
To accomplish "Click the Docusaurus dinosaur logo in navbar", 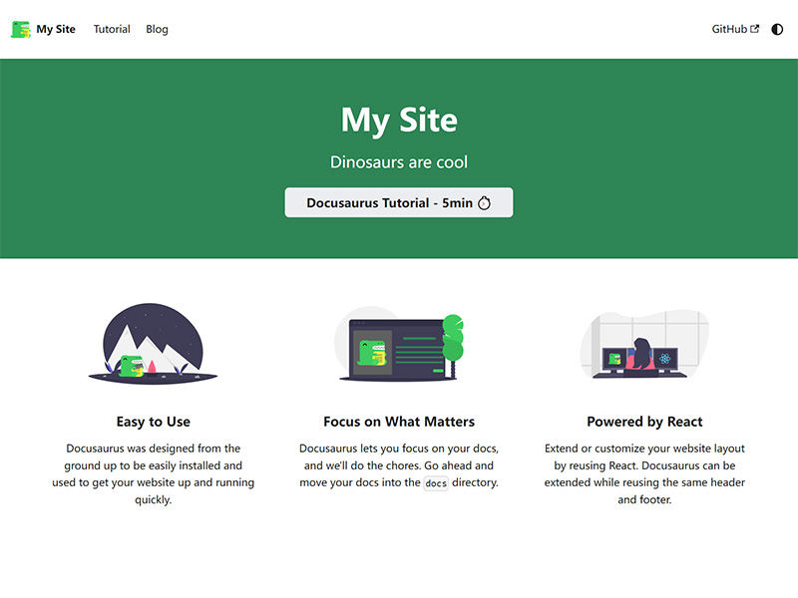I will click(x=21, y=29).
